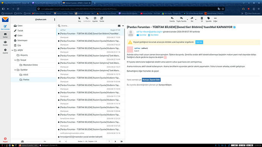Open a new browser tab
262x147 pixels.
95,3
